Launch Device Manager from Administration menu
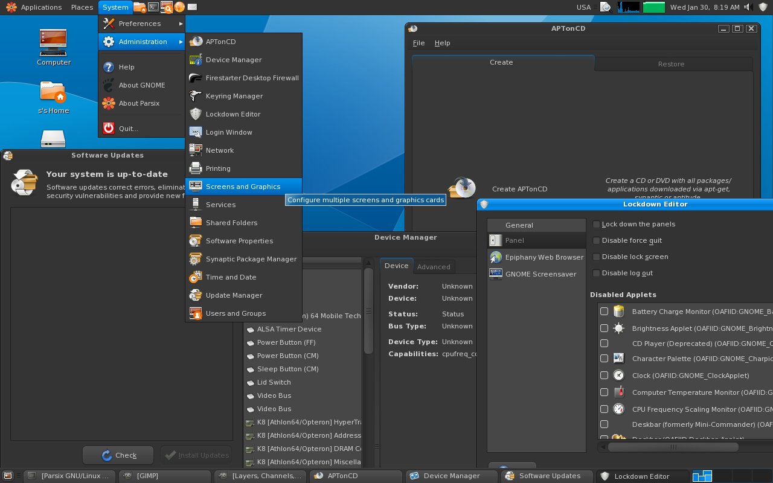Screen dimensions: 773x483 [243, 60]
